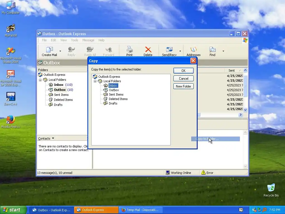
Task: Select Deleted Items in Copy dialog tree
Action: click(x=118, y=99)
